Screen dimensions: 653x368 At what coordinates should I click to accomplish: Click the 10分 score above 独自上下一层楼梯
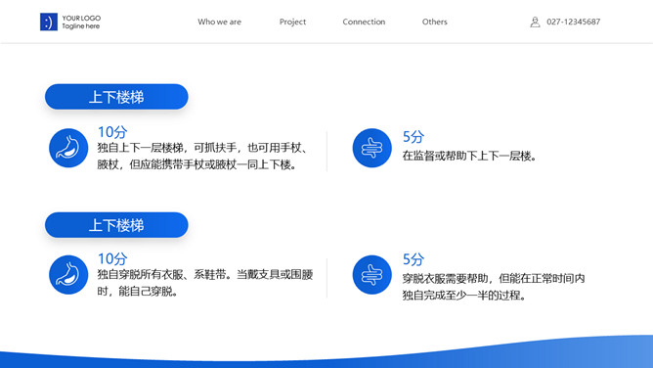pyautogui.click(x=112, y=132)
